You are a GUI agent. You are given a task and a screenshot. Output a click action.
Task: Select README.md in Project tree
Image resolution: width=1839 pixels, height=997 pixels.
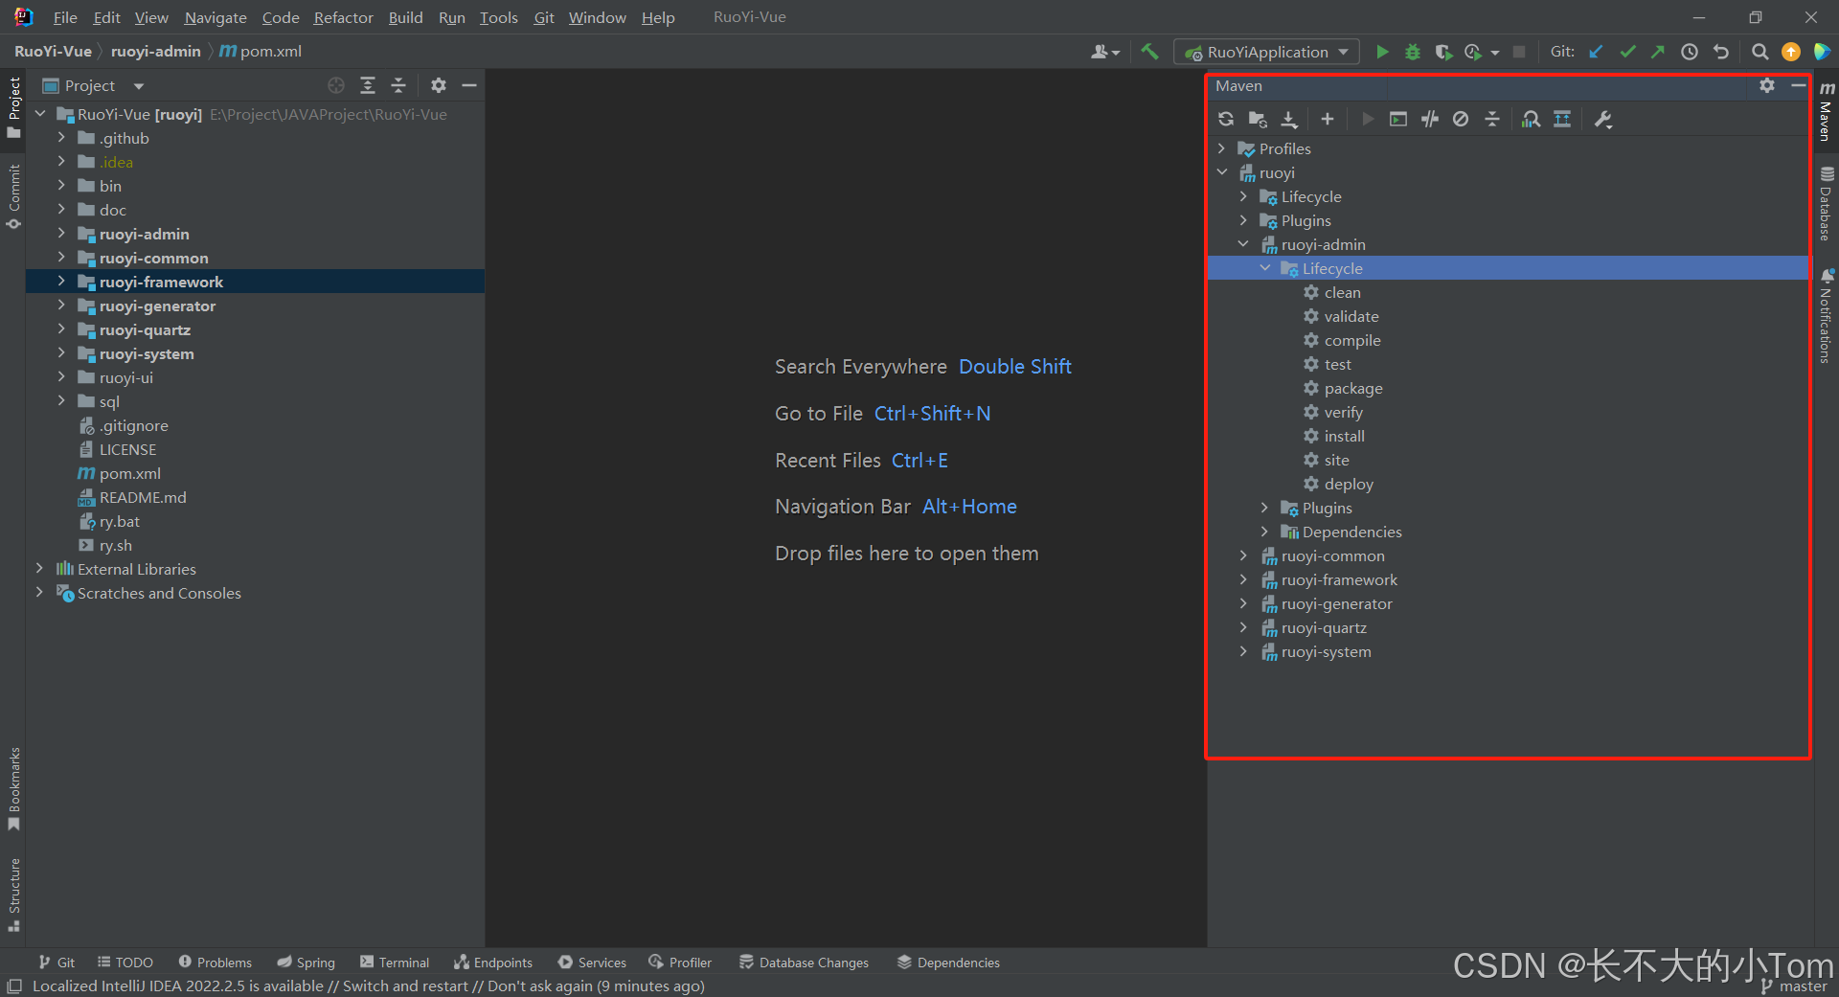pyautogui.click(x=143, y=497)
